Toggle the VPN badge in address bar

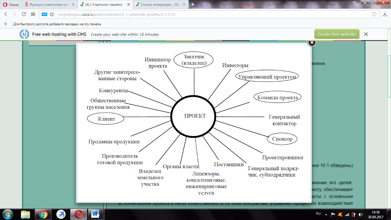[x=44, y=14]
